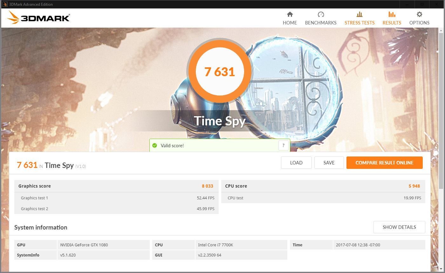
Task: Click the CPU test row label
Action: tap(236, 198)
